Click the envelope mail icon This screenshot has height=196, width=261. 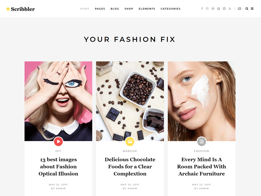tap(239, 8)
